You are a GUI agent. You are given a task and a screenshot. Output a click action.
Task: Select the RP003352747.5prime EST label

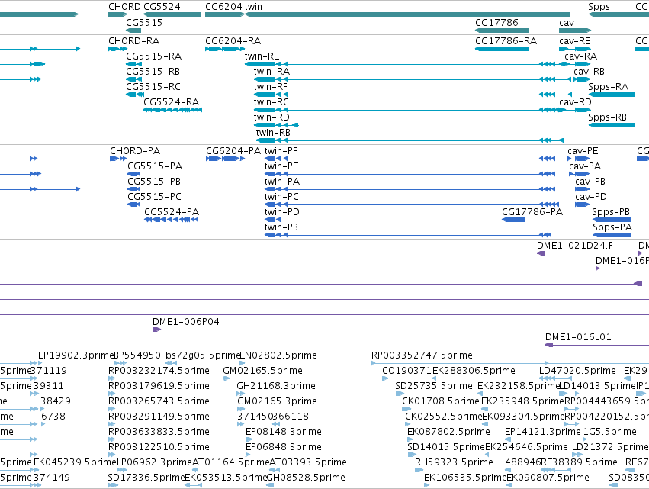pyautogui.click(x=422, y=355)
